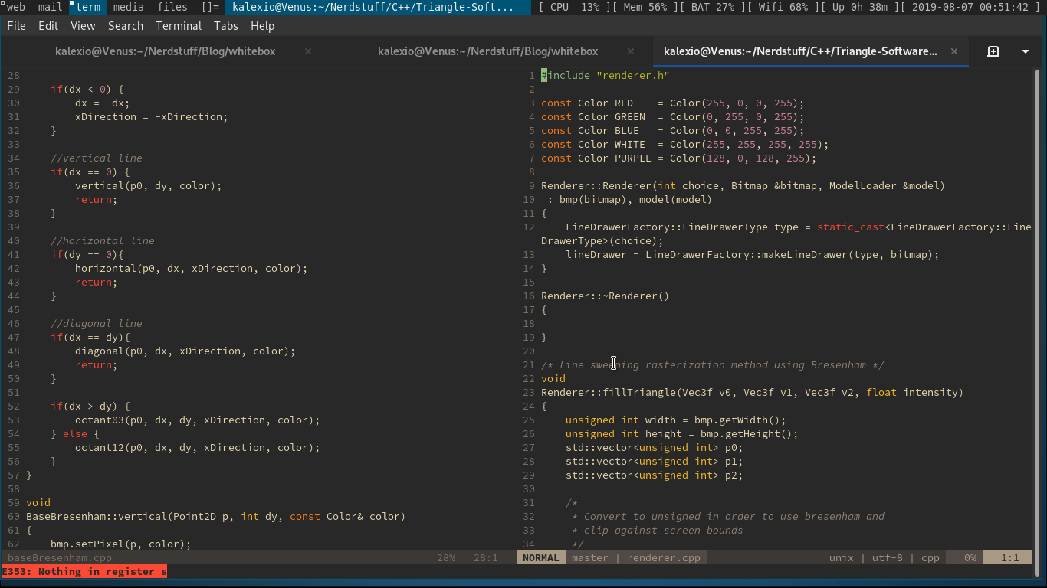Click the 1:1 cursor position indicator

1010,558
